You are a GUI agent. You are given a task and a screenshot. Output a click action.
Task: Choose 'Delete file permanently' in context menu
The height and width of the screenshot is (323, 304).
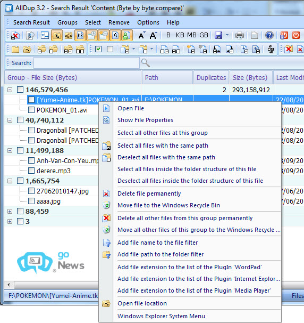coord(149,193)
